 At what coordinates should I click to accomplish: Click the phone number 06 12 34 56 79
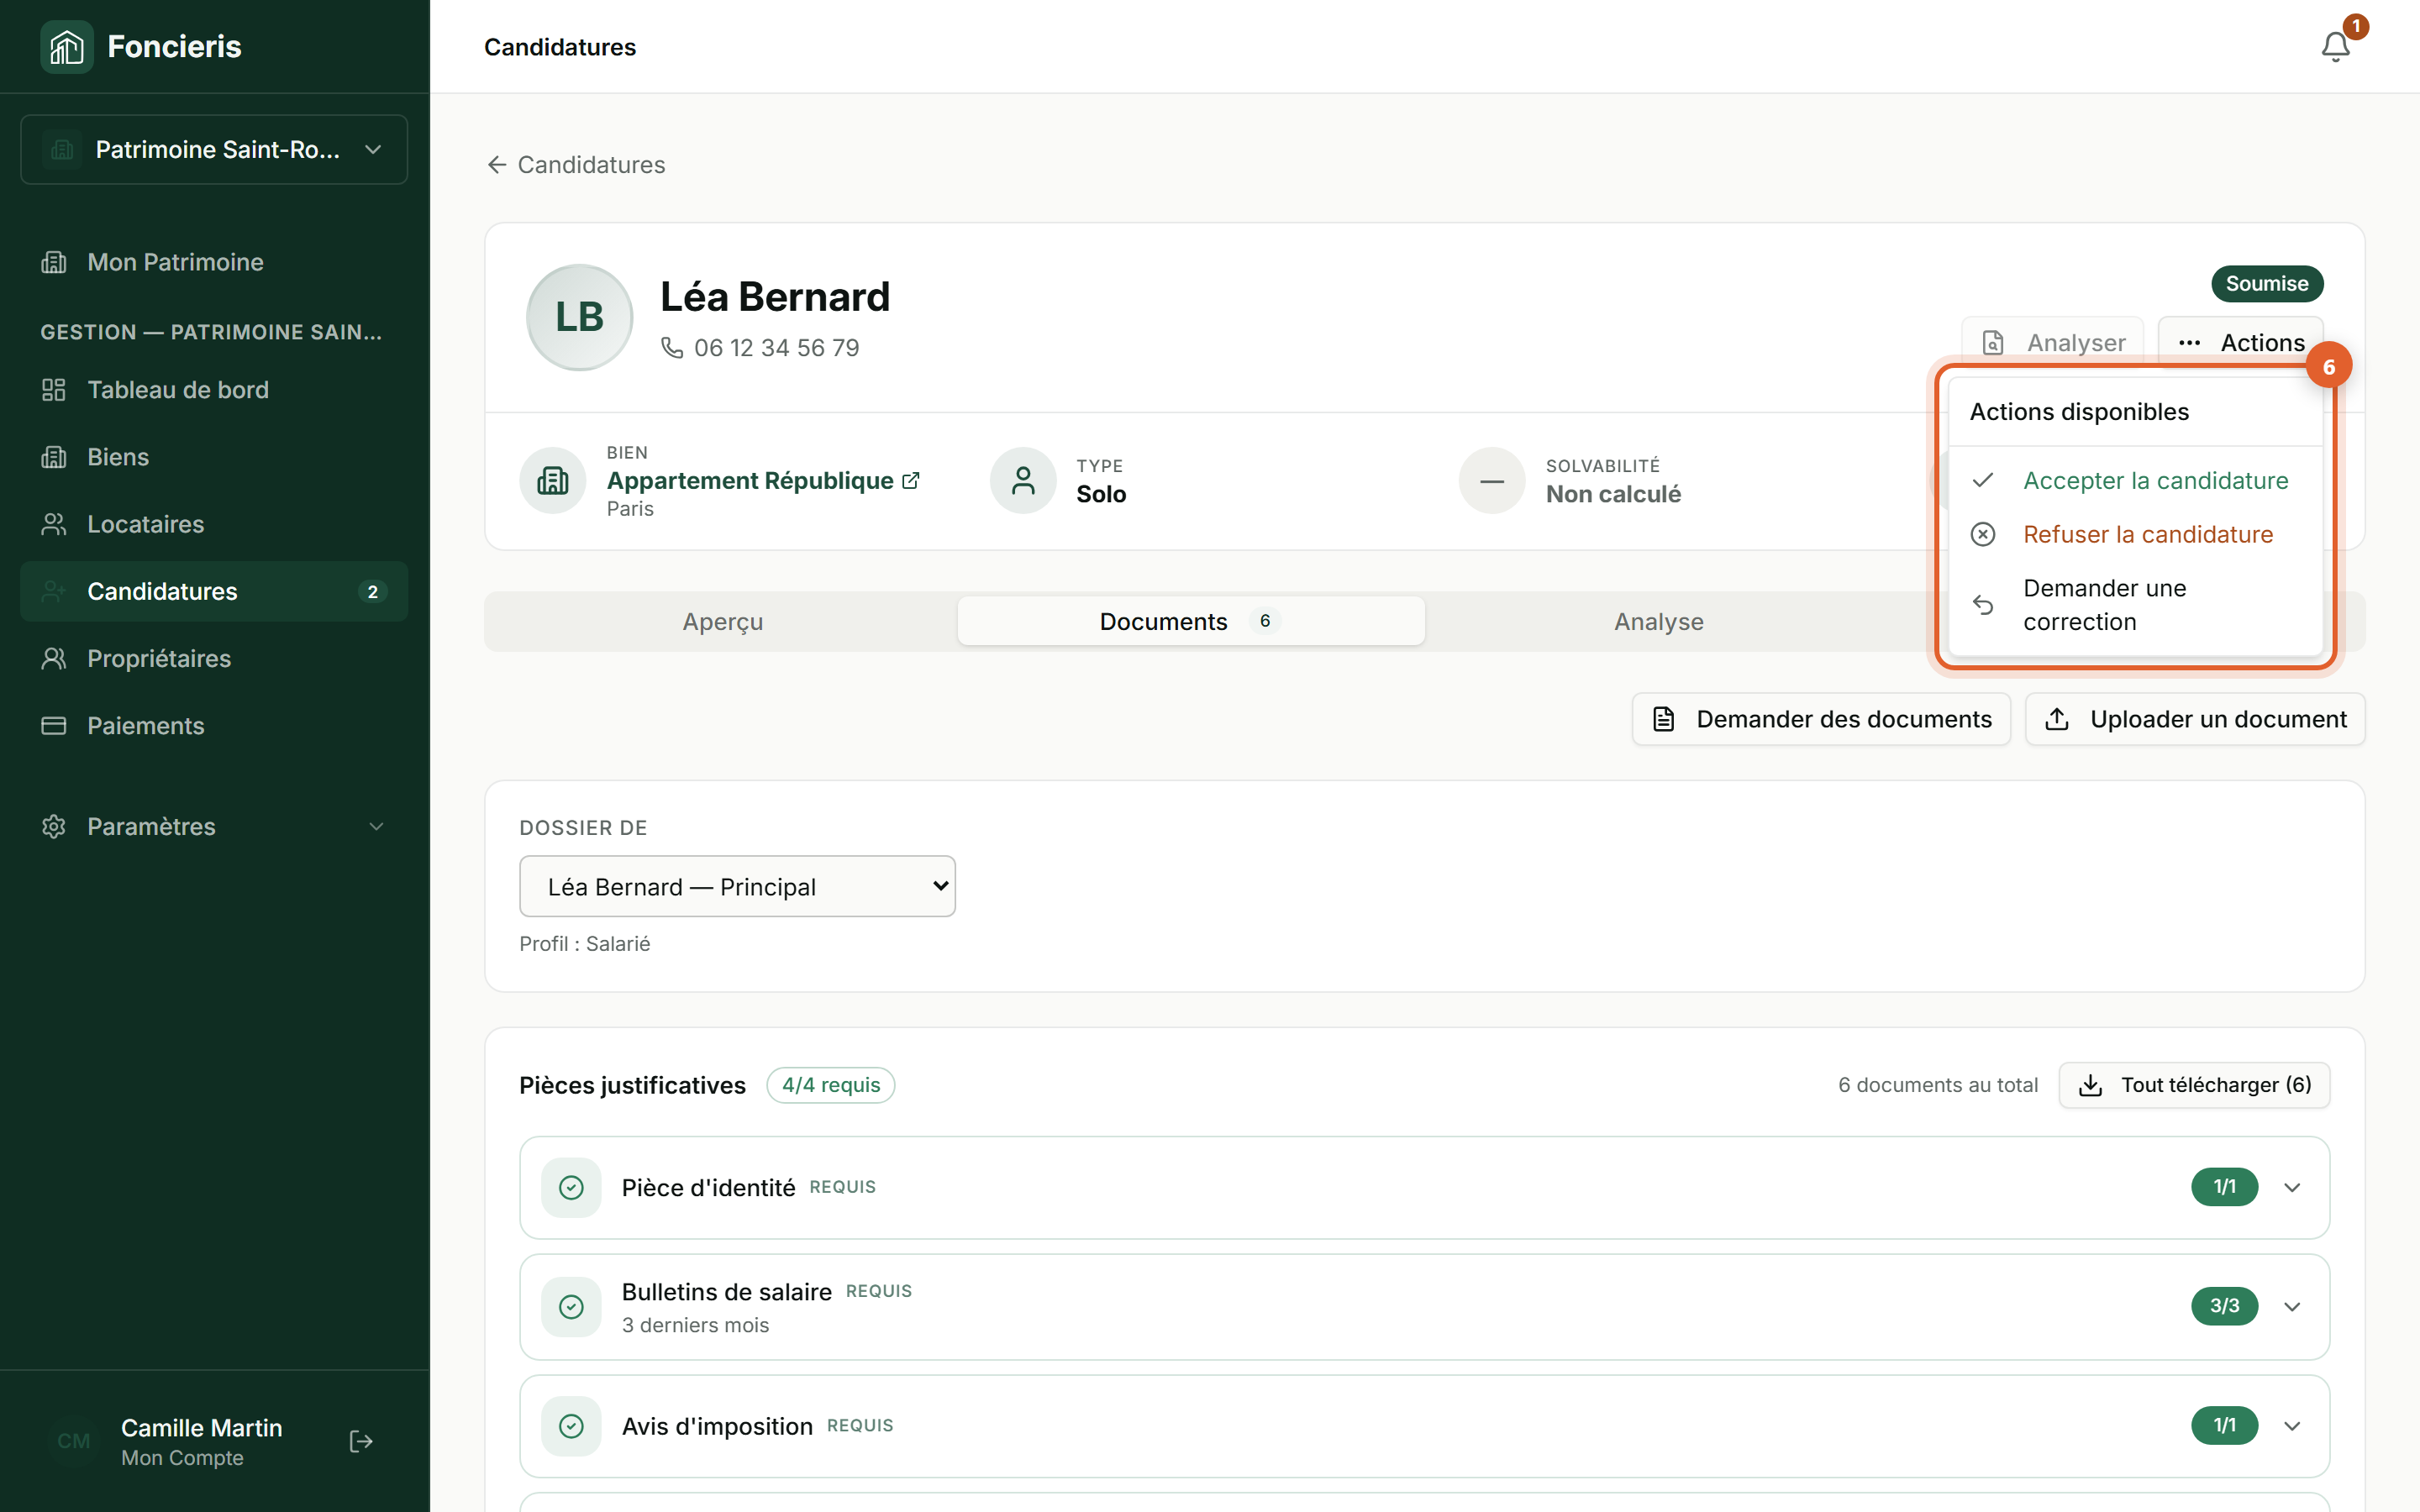pyautogui.click(x=777, y=348)
